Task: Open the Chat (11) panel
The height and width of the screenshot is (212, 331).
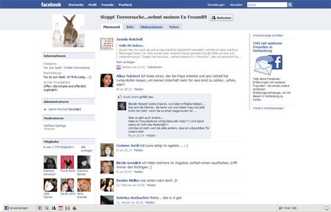Action: click(x=288, y=208)
